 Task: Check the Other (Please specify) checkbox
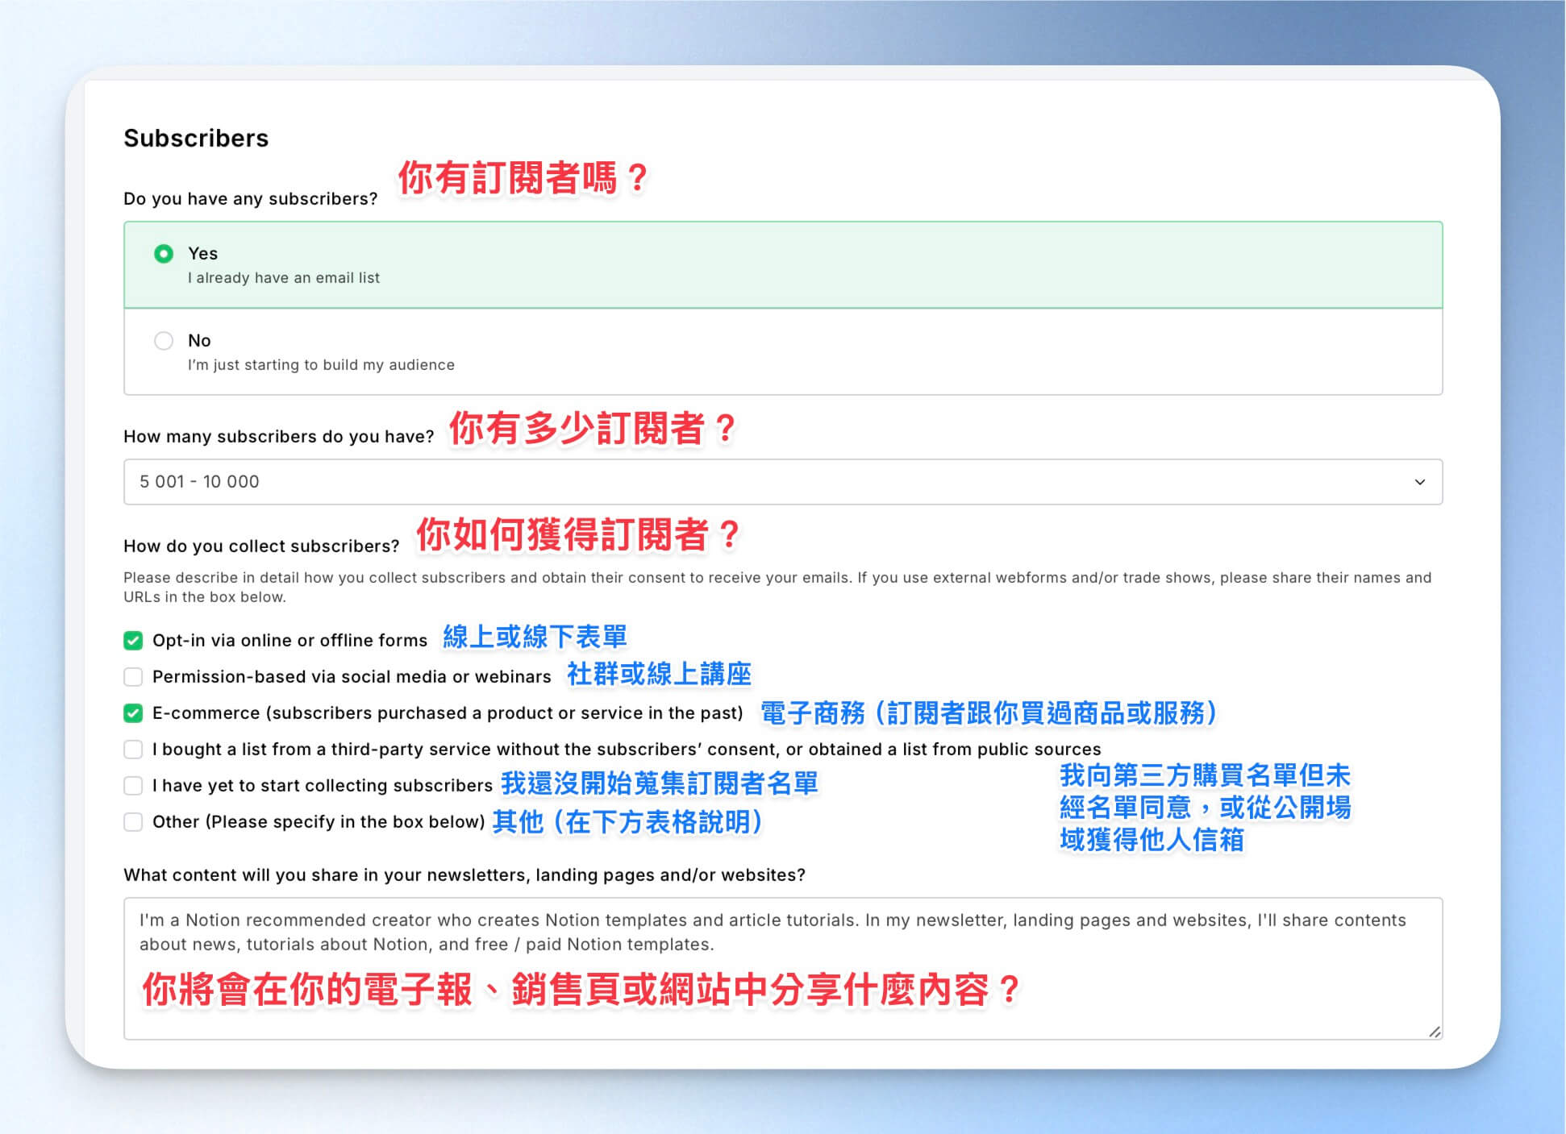(x=133, y=822)
